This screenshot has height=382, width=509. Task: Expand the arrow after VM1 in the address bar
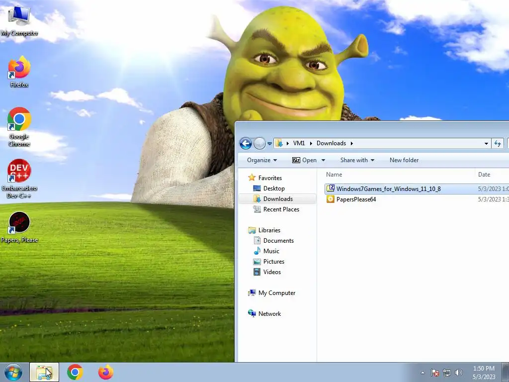click(311, 143)
